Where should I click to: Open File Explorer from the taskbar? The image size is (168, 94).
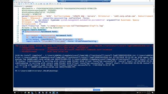tap(29, 93)
